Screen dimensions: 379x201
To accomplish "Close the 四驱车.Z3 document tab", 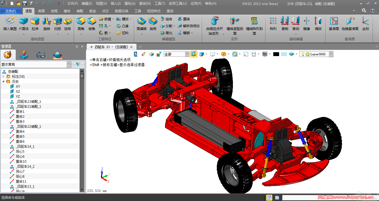I will click(132, 47).
